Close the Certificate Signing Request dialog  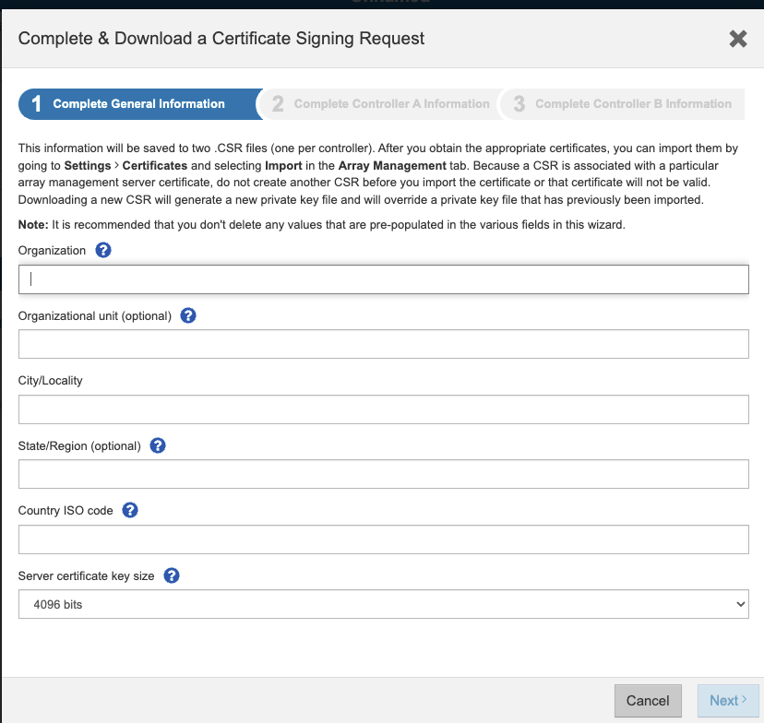tap(738, 38)
